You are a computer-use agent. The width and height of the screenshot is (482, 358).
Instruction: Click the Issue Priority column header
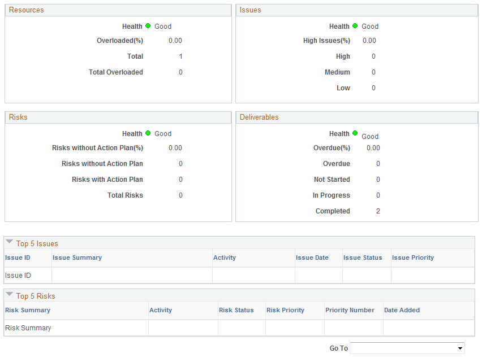(412, 257)
